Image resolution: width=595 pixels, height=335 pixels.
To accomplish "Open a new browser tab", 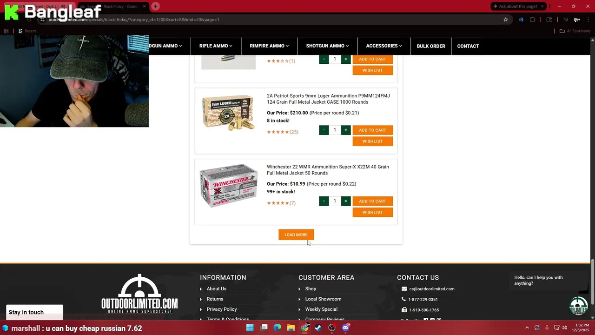I will tap(156, 6).
